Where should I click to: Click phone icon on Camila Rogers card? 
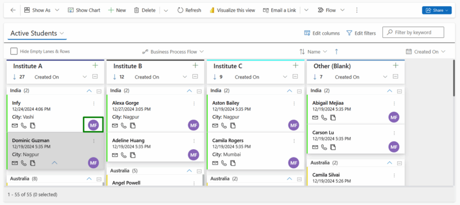click(x=224, y=163)
